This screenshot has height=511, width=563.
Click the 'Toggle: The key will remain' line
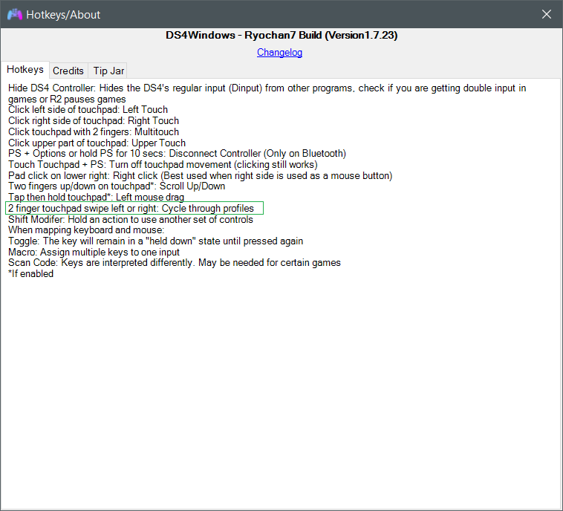(155, 241)
